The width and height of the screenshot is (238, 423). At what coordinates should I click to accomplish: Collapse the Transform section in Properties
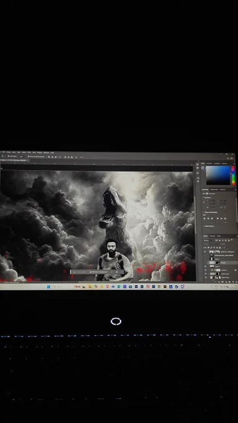point(203,197)
